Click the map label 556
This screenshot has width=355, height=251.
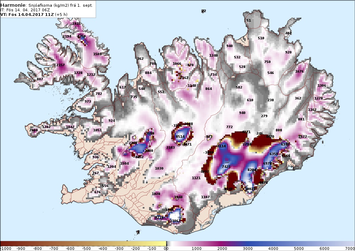[x=105, y=186]
